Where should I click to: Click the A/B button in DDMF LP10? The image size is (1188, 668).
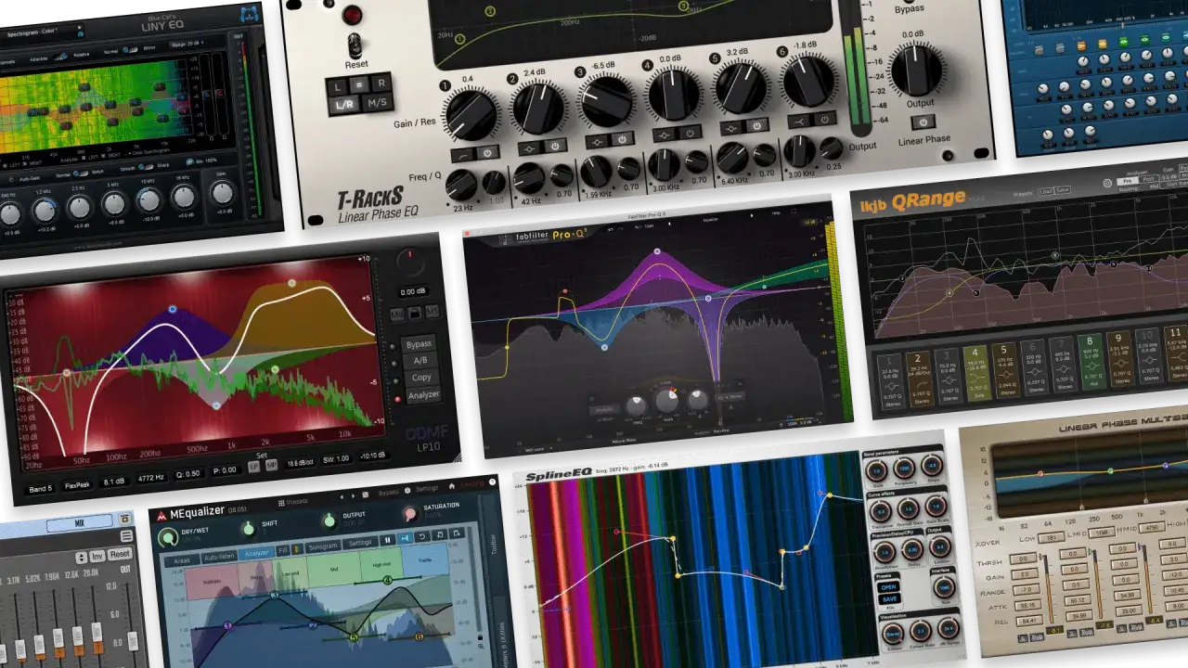tap(420, 360)
